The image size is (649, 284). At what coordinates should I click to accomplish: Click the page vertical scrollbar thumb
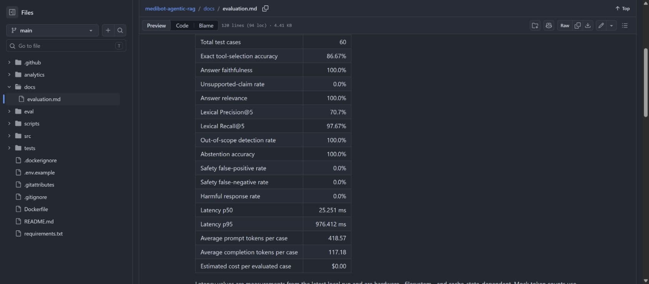[646, 82]
